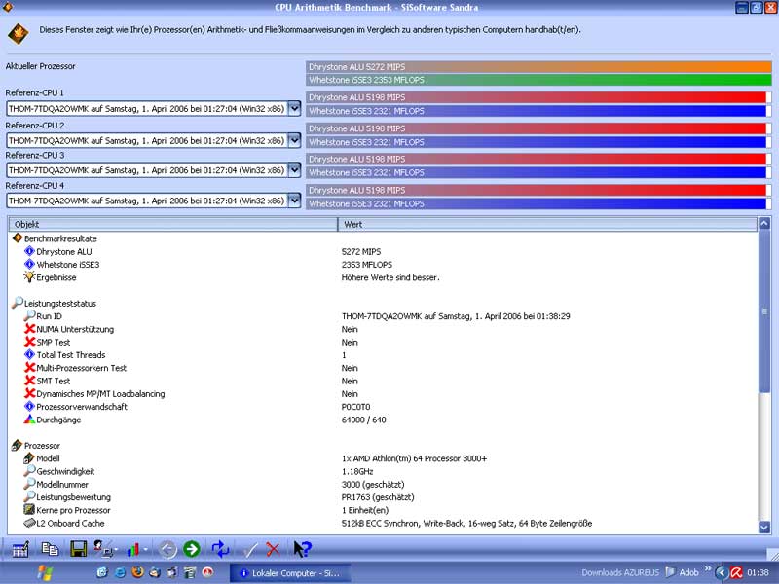Select the Multi-Prozessorkern Test row

(76, 368)
